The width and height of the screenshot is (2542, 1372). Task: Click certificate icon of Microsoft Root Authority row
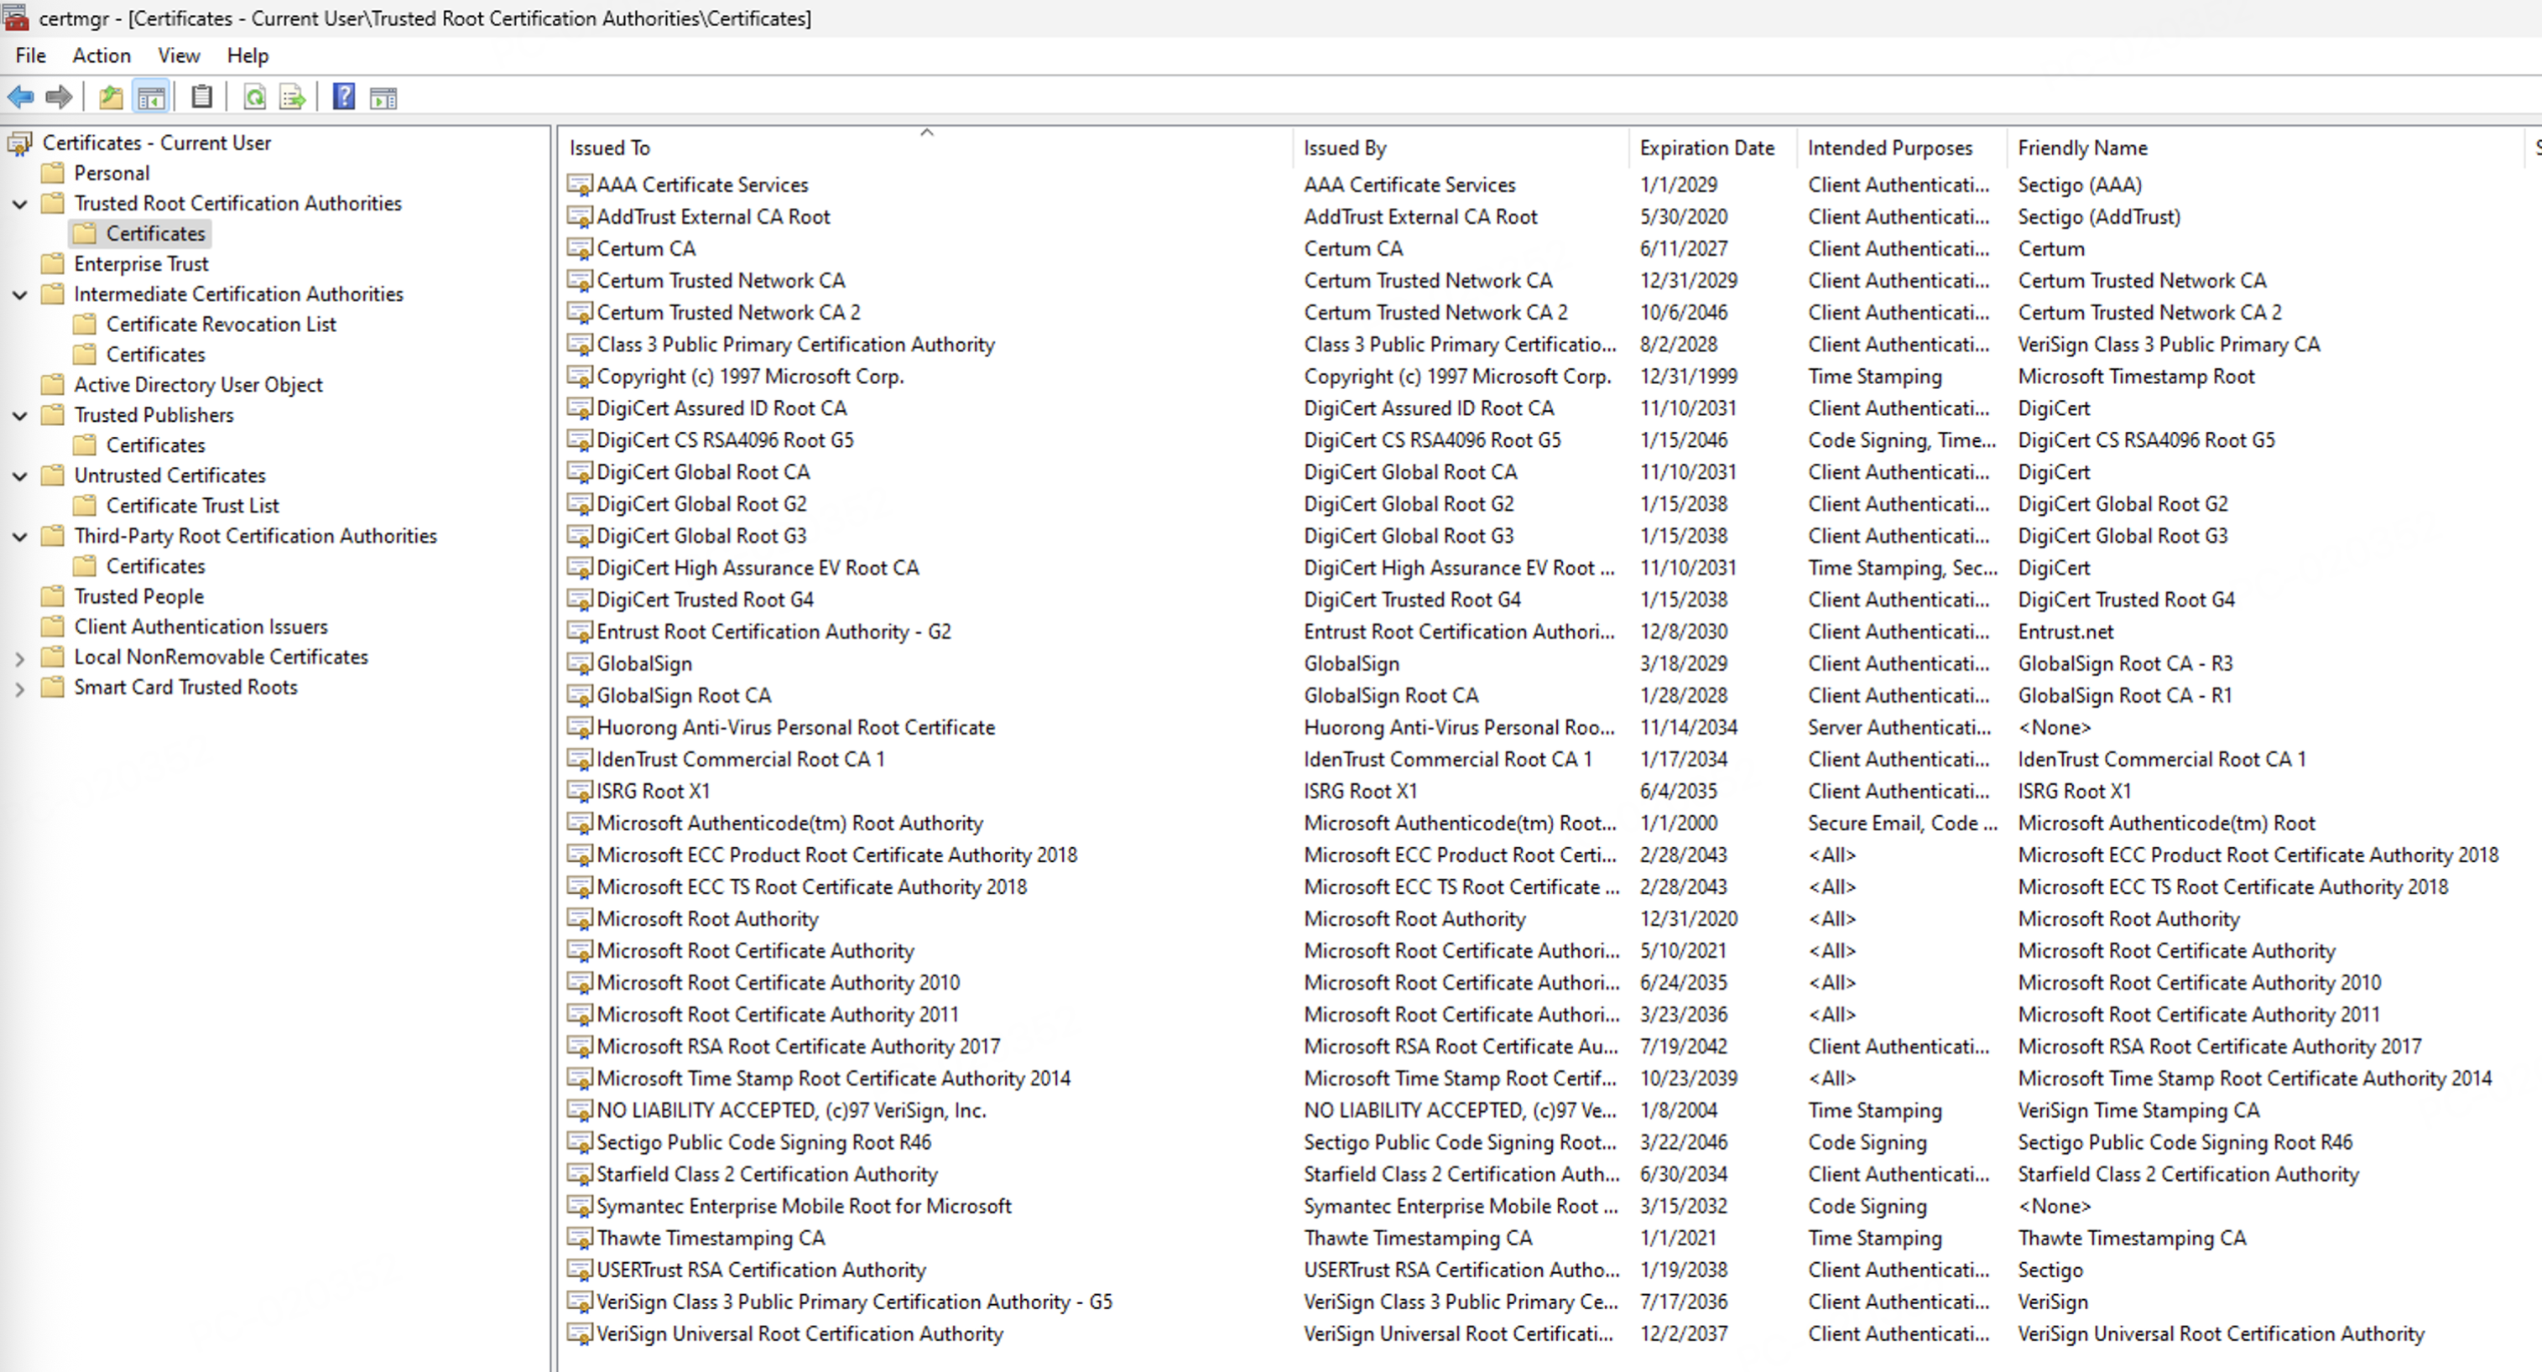[x=581, y=918]
